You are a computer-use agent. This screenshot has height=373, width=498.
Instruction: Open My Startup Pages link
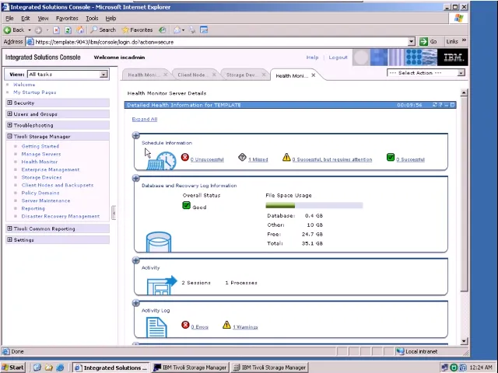pos(34,92)
